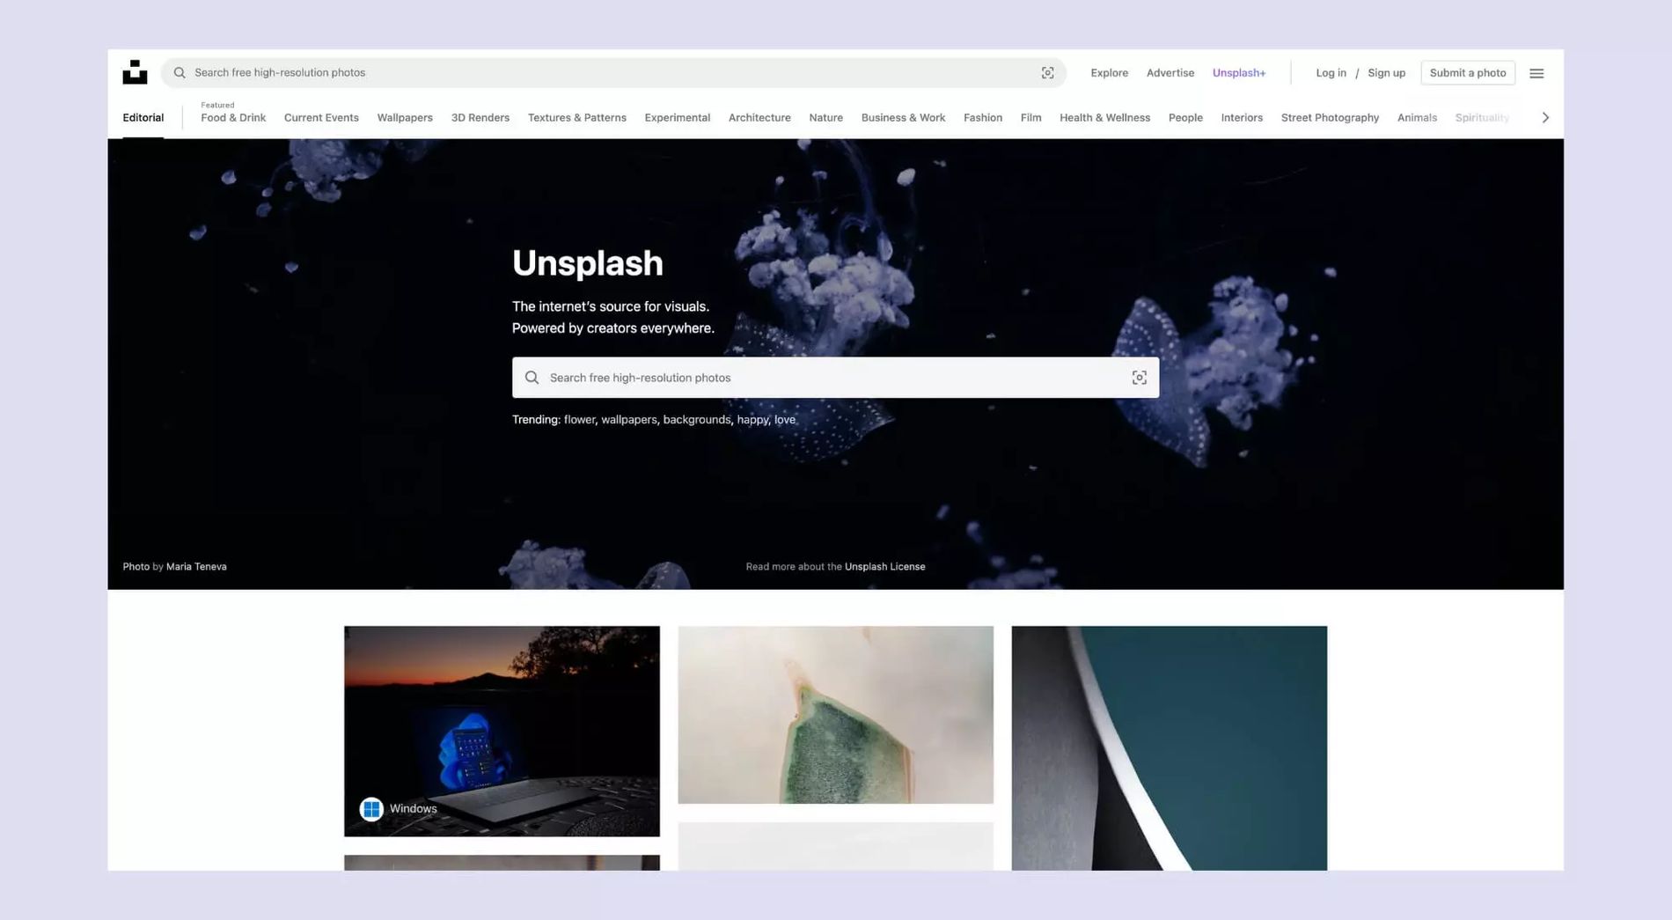Select the Editorial tab
Viewport: 1672px width, 920px height.
click(x=143, y=117)
